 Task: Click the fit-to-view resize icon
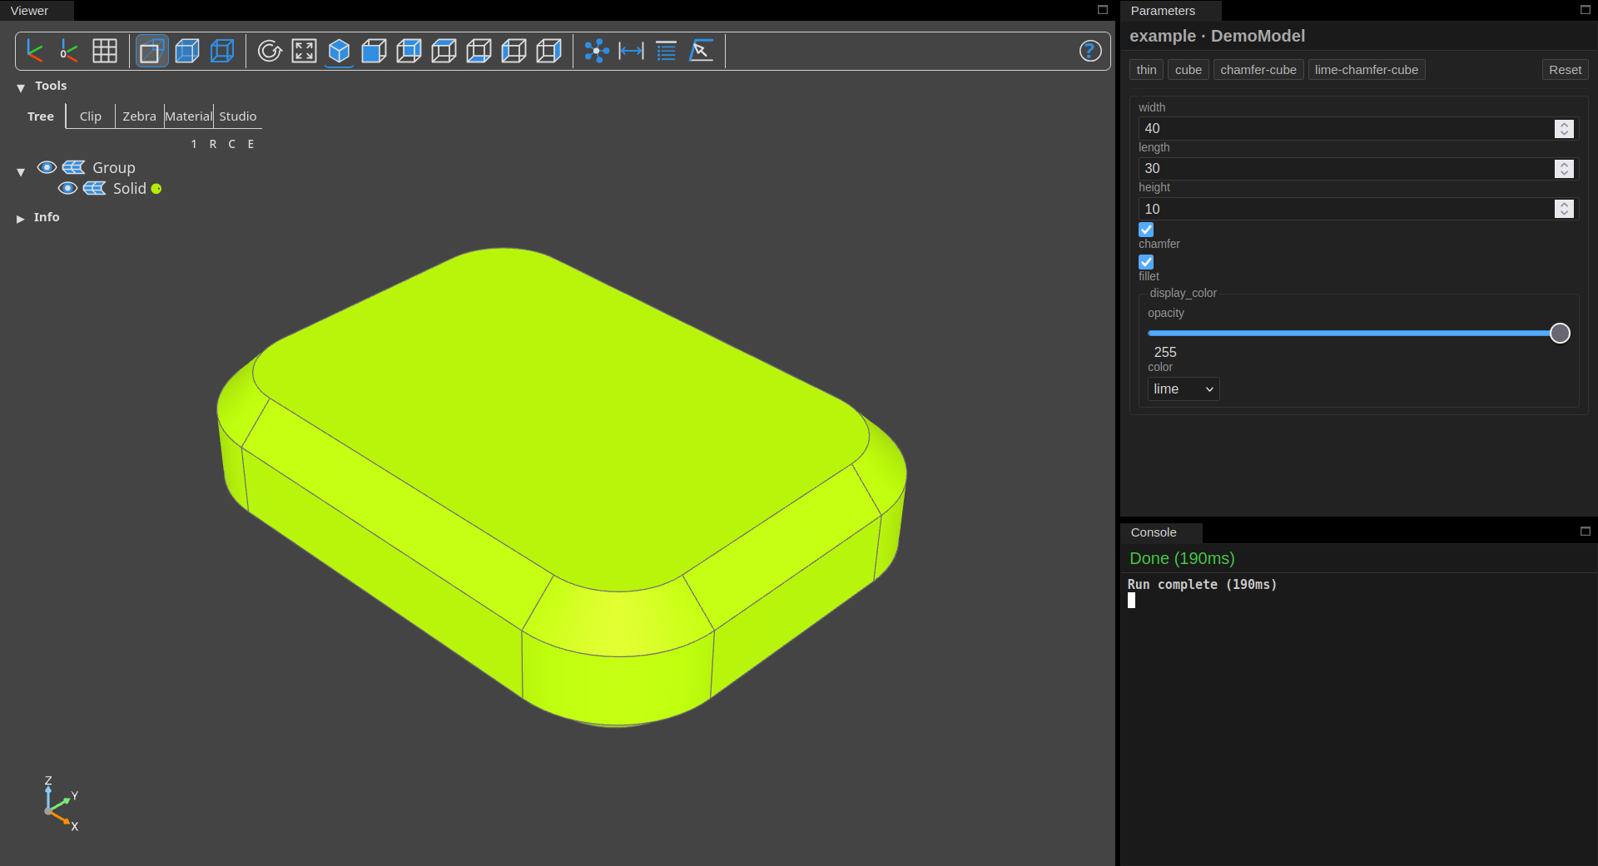pyautogui.click(x=305, y=51)
